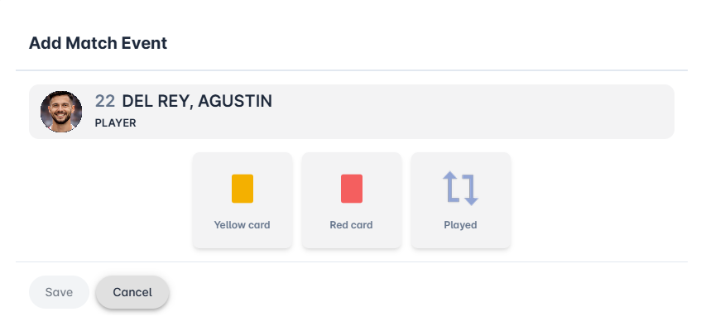The image size is (701, 331).
Task: Click the "Played" text label
Action: point(460,225)
